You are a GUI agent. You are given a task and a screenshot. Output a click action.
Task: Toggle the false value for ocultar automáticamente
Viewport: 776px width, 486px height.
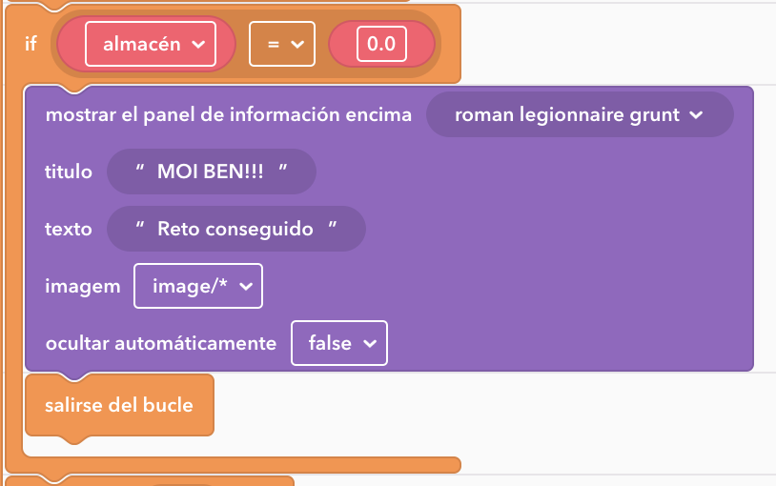(x=339, y=343)
